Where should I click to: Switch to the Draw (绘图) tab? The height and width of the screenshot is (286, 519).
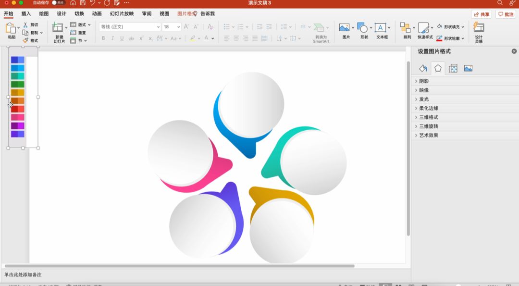(x=44, y=13)
